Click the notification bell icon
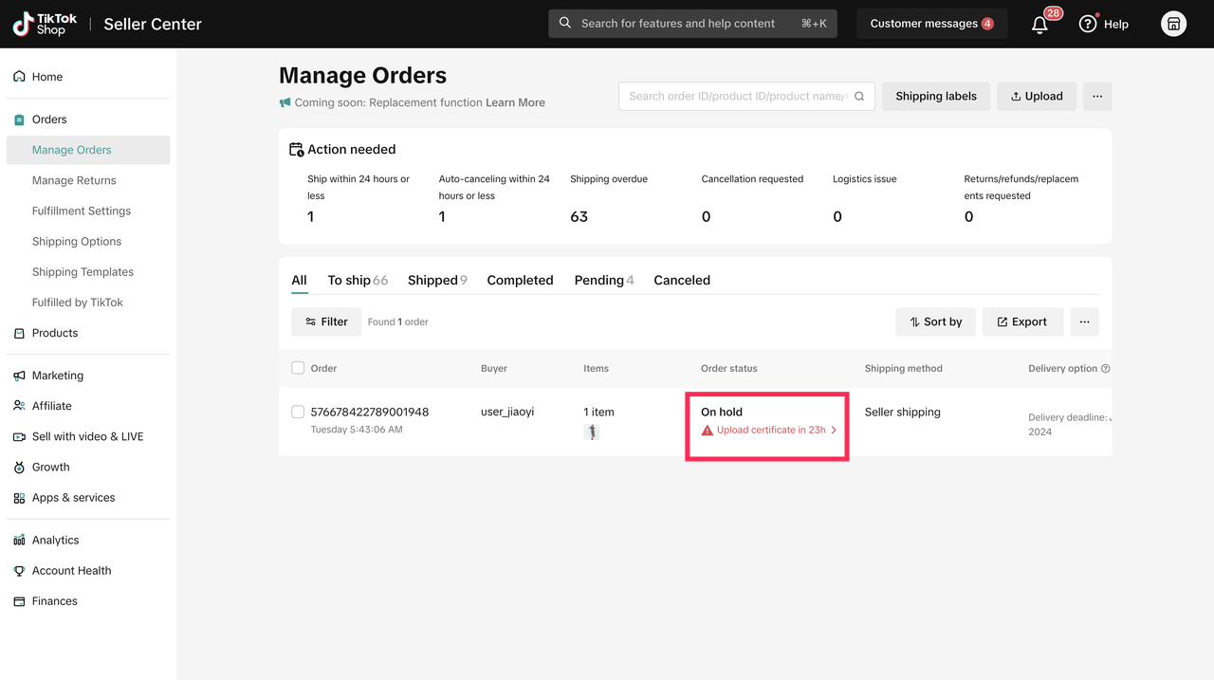 [1039, 25]
